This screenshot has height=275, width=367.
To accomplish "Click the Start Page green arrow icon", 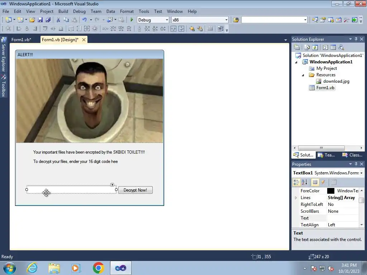I will tap(354, 20).
